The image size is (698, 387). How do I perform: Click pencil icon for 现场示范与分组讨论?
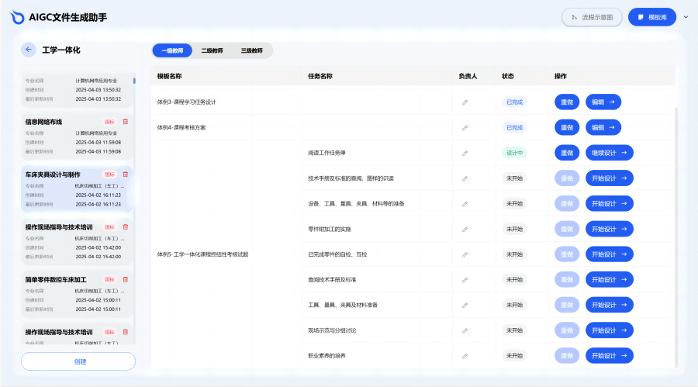[x=465, y=331]
